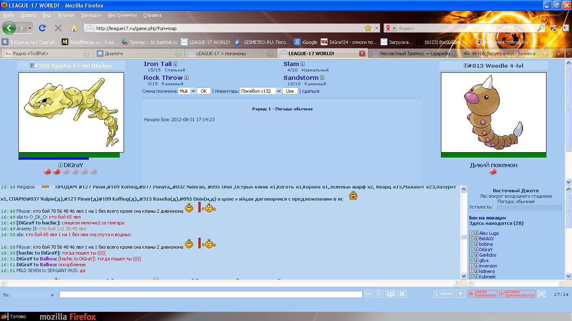Image resolution: width=572 pixels, height=321 pixels.
Task: Click challenge '!' icon beside Alex Lugo
Action: pyautogui.click(x=471, y=233)
